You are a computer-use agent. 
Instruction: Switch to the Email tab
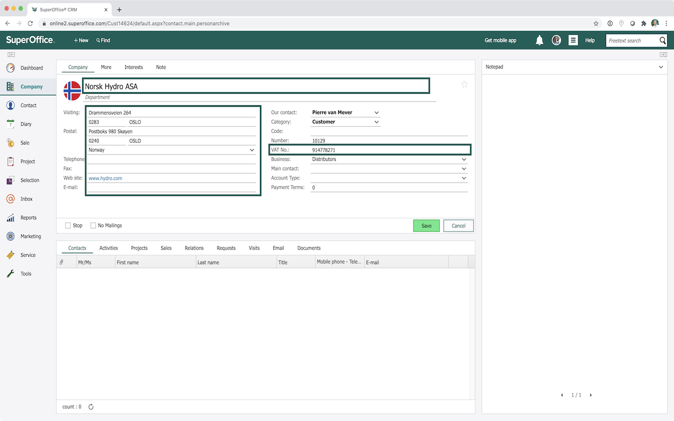tap(279, 248)
